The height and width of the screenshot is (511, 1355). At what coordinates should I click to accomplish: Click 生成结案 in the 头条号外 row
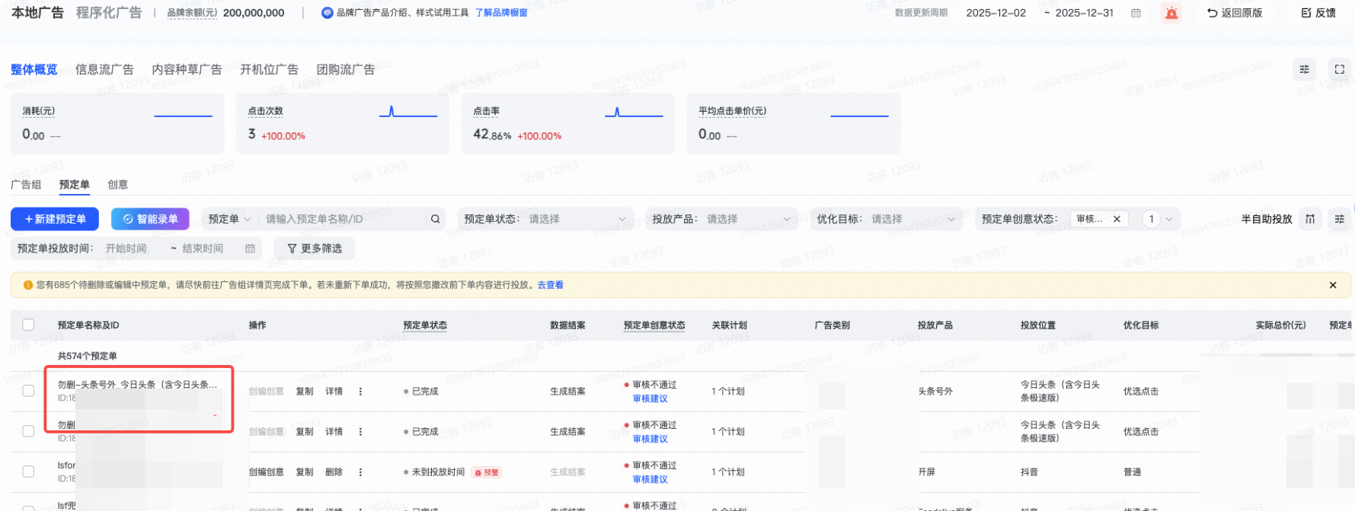click(568, 392)
